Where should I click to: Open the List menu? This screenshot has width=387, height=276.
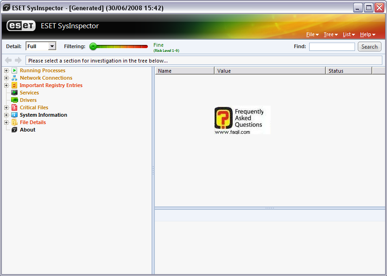click(x=349, y=35)
